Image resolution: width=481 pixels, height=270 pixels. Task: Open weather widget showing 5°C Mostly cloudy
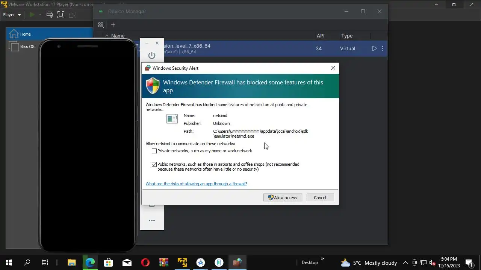[x=369, y=262]
